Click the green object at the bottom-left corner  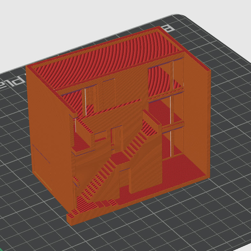[1, 249]
